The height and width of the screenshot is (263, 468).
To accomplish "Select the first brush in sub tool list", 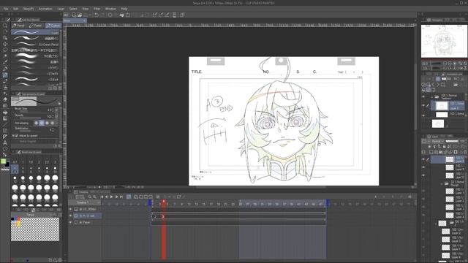I will tap(35, 32).
